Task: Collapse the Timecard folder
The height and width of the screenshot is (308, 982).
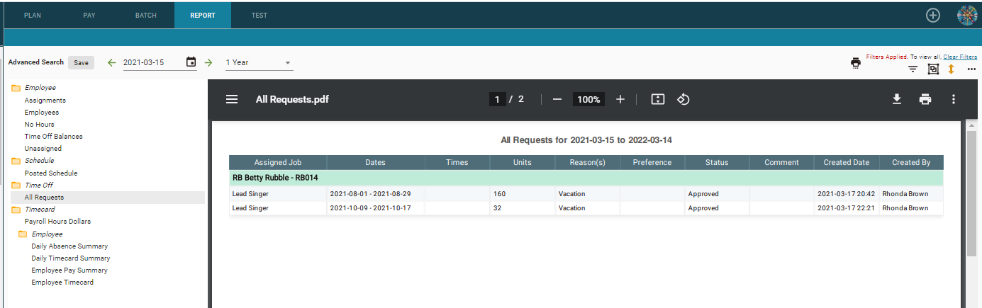Action: pos(16,210)
